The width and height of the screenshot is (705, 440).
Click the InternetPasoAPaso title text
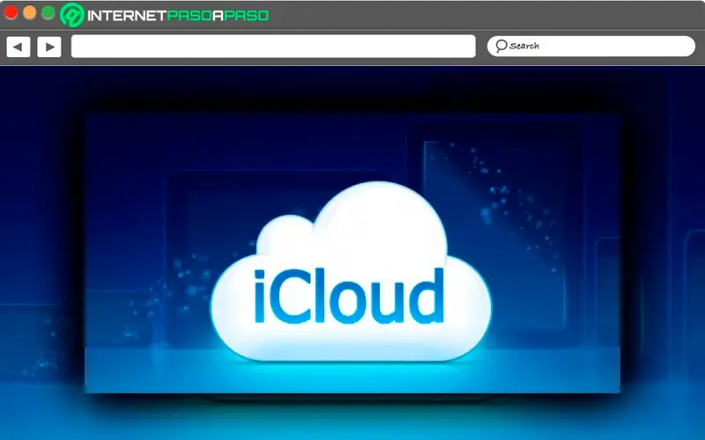178,16
